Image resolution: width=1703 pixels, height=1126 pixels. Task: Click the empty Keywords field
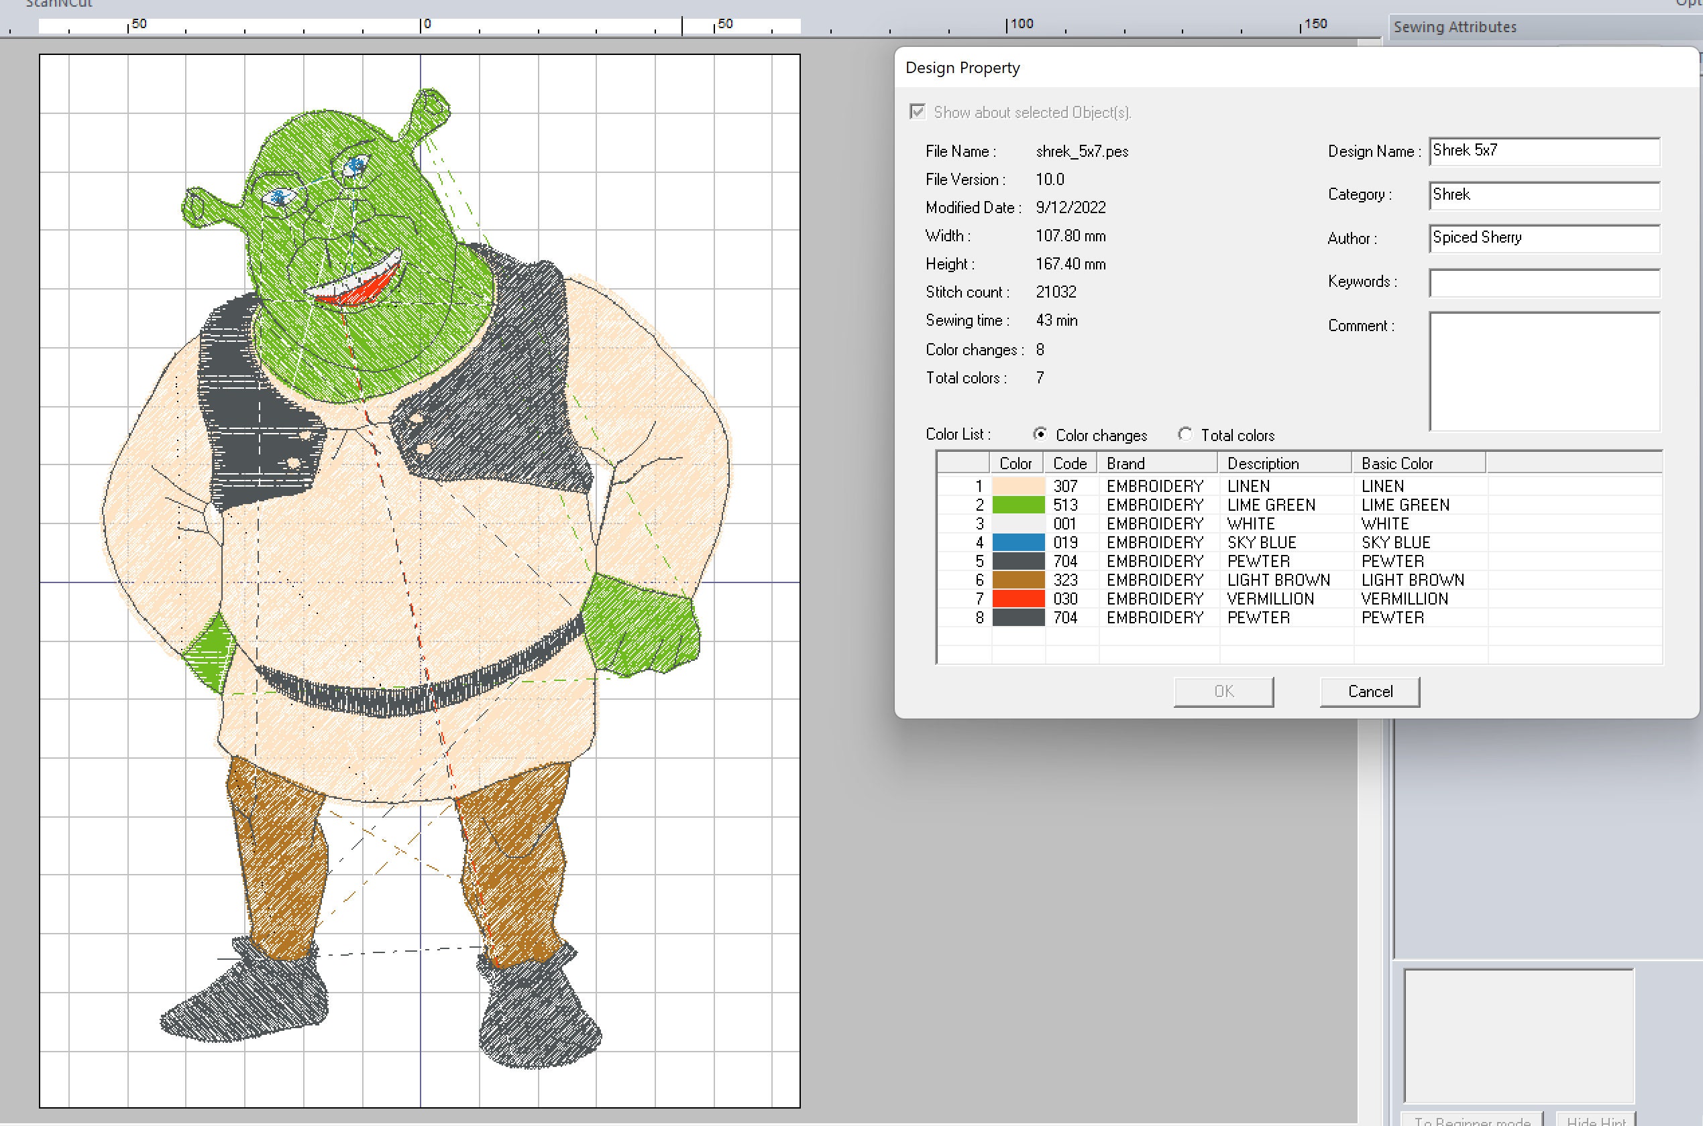pos(1543,283)
